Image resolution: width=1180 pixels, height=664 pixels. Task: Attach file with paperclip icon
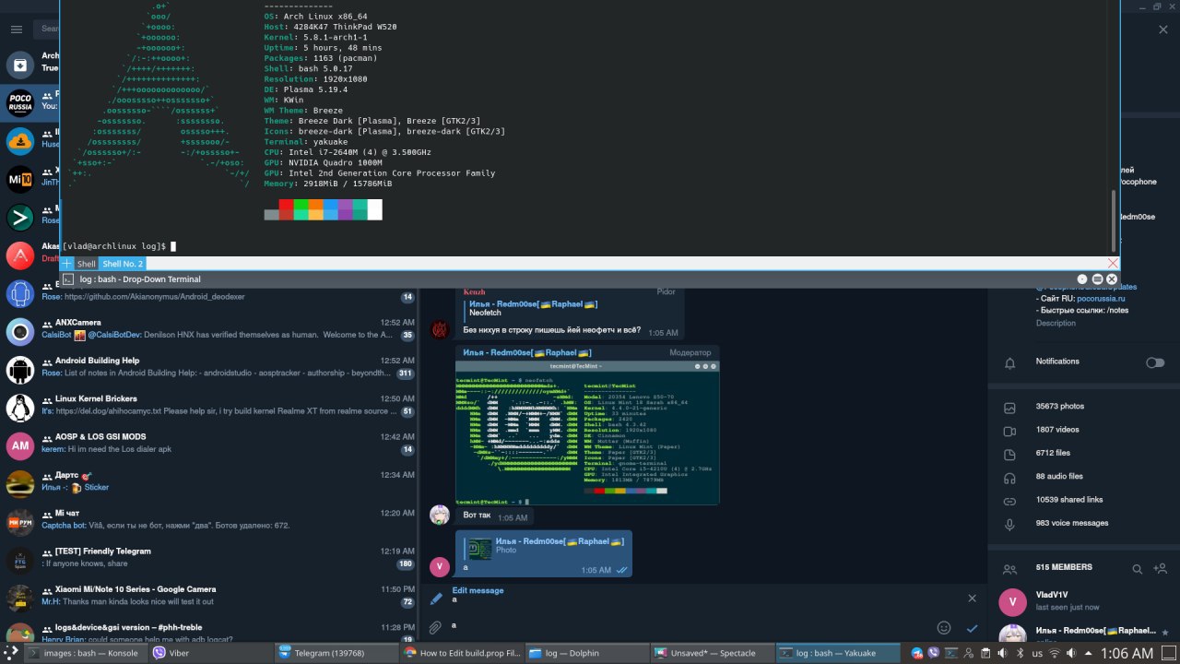(x=435, y=628)
